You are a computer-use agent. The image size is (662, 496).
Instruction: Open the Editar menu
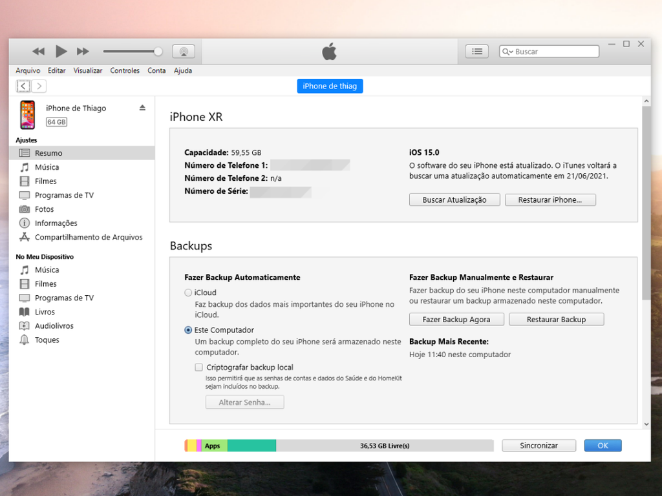57,70
